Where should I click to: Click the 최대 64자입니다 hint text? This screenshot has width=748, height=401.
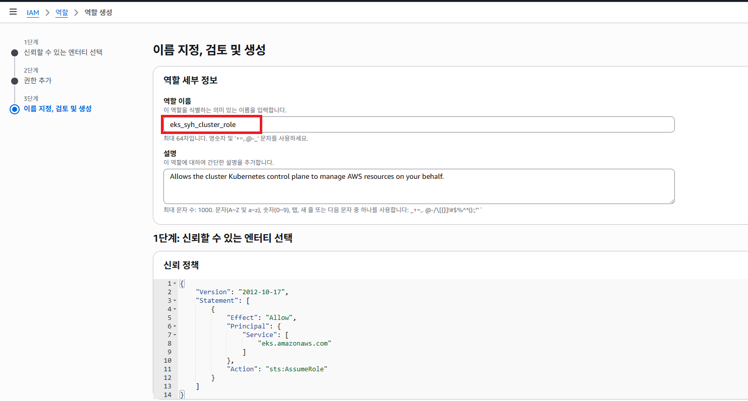coord(236,138)
